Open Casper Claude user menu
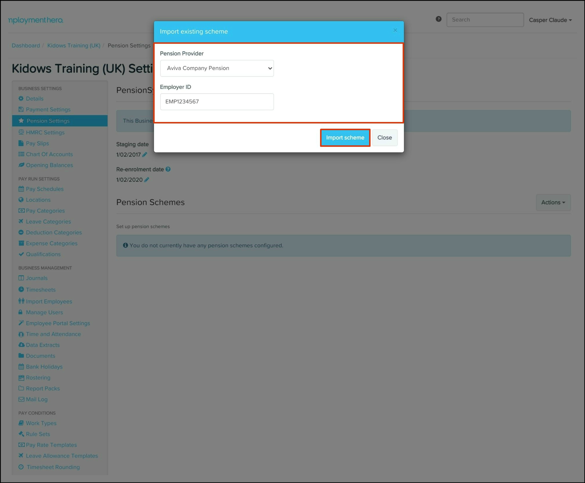 (550, 20)
